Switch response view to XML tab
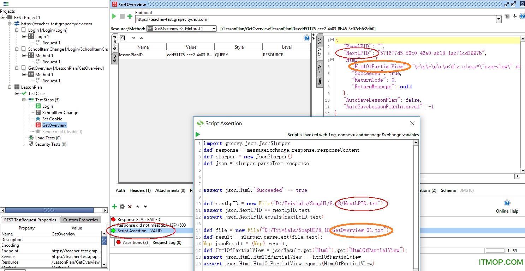525x271 pixels. coord(319,40)
